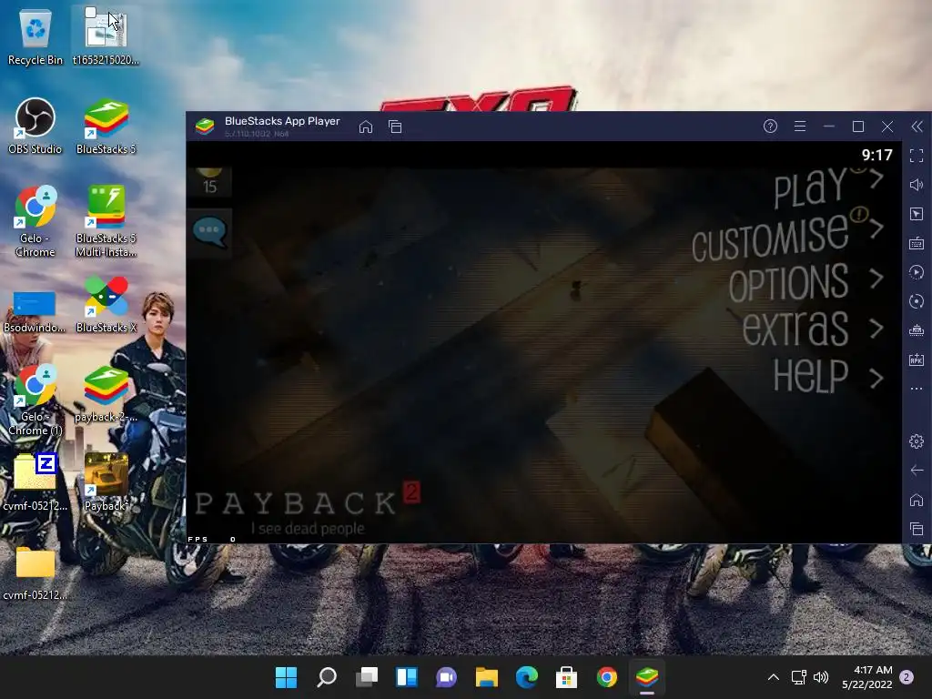The width and height of the screenshot is (932, 699).
Task: Open network icon in system tray
Action: point(799,677)
